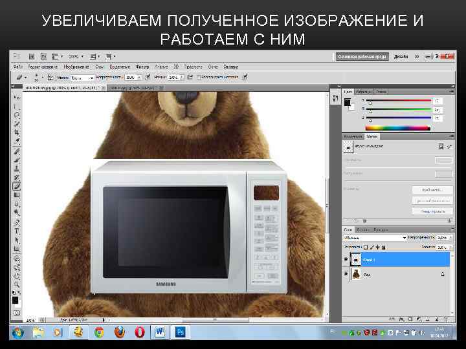Launch Bridge from the application bar
Viewport: 466px width, 349px height.
click(32, 56)
